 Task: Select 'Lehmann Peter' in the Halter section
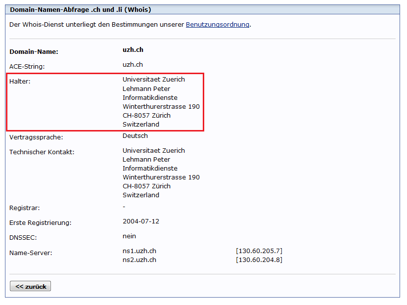146,88
